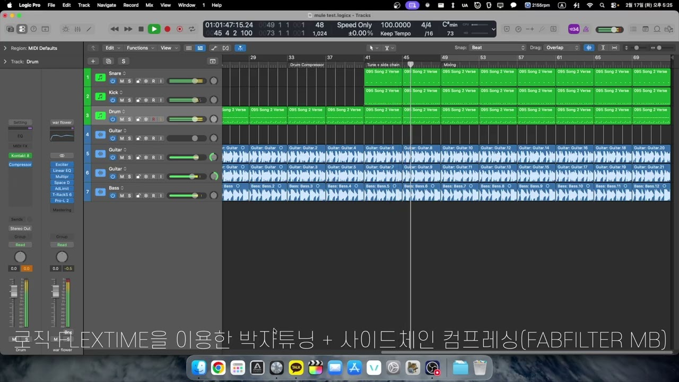Screen dimensions: 679x382
Task: Open Pro-L 2 plugin slot
Action: click(x=62, y=201)
